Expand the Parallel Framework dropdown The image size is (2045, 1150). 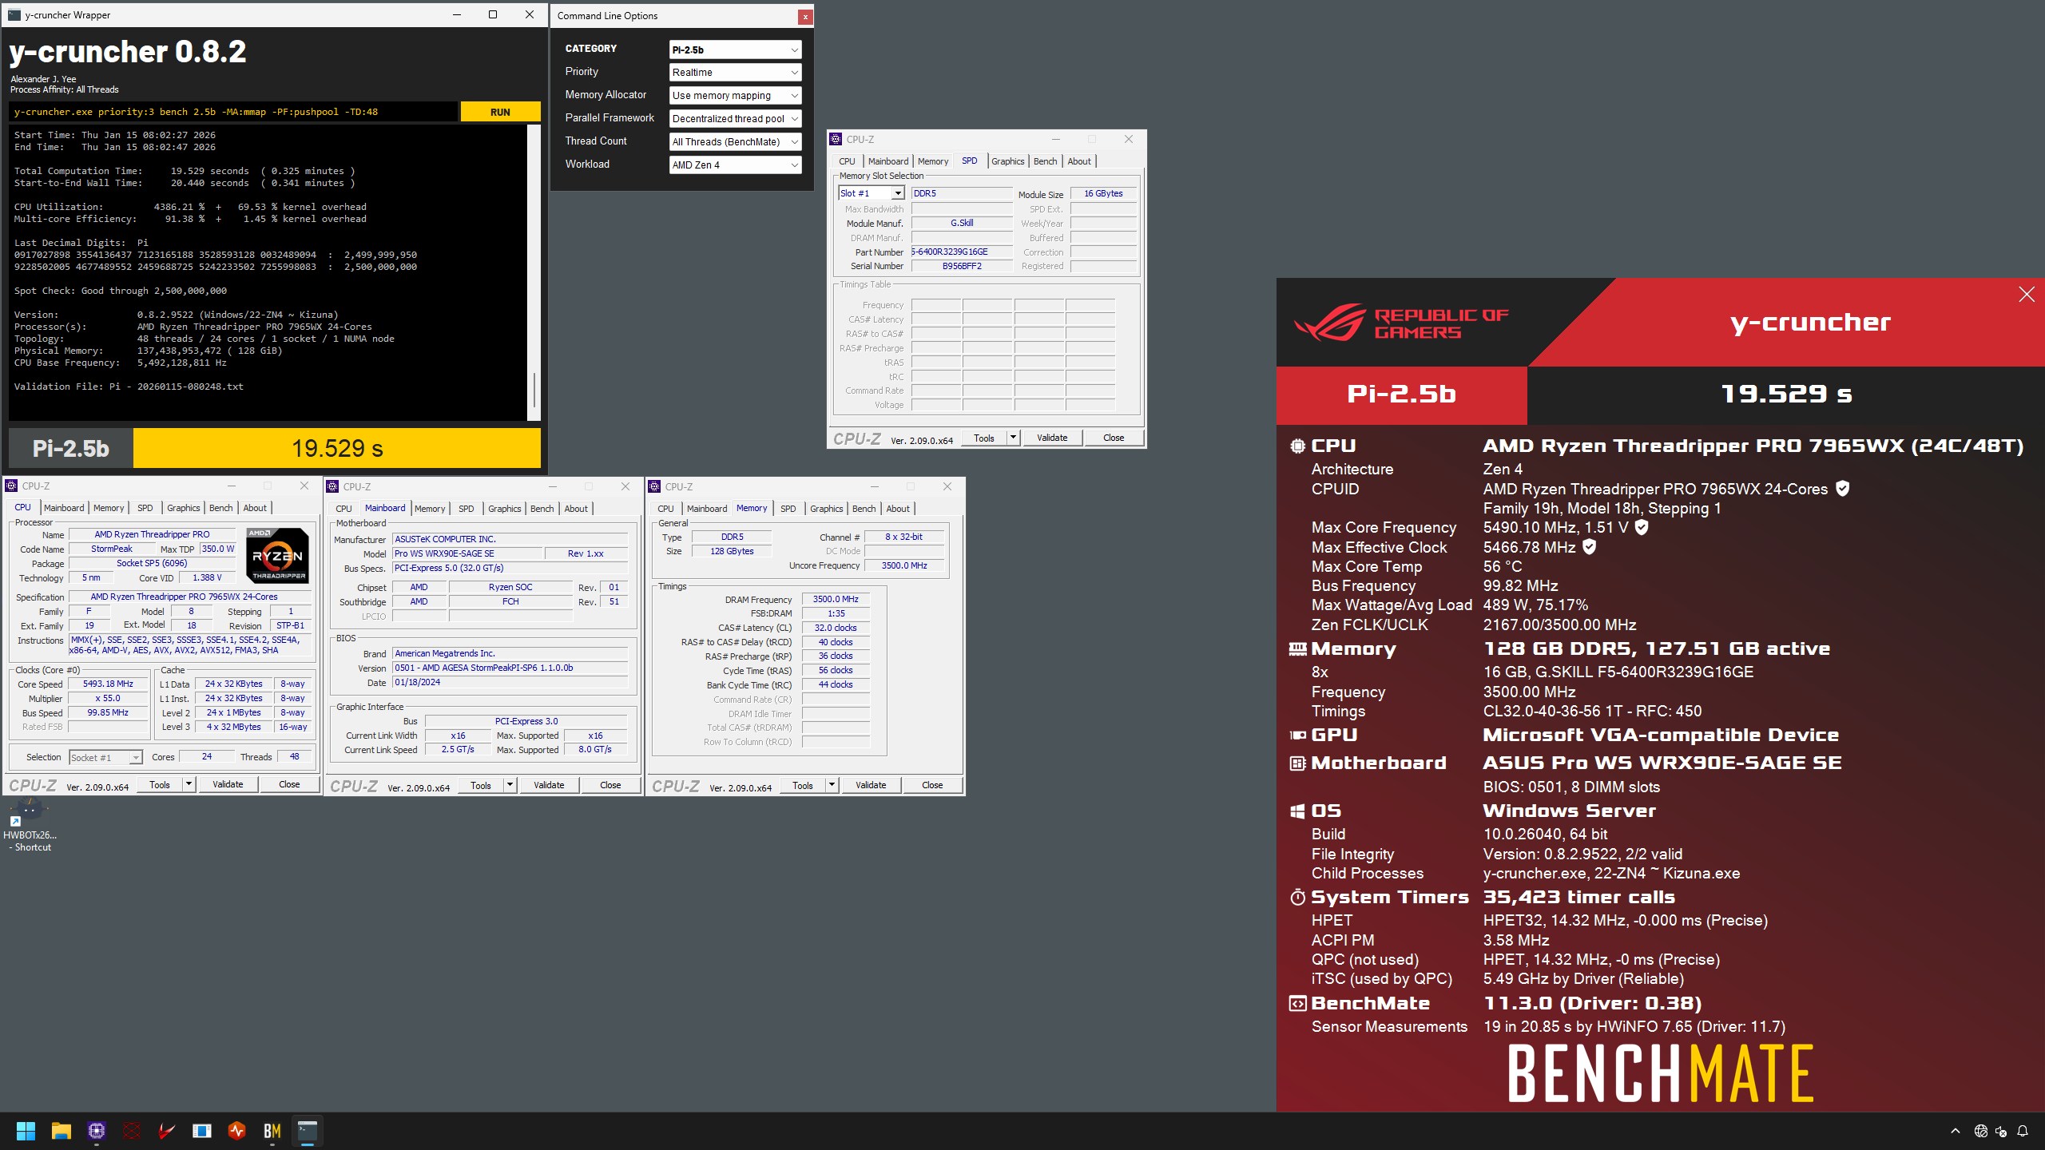(x=735, y=119)
